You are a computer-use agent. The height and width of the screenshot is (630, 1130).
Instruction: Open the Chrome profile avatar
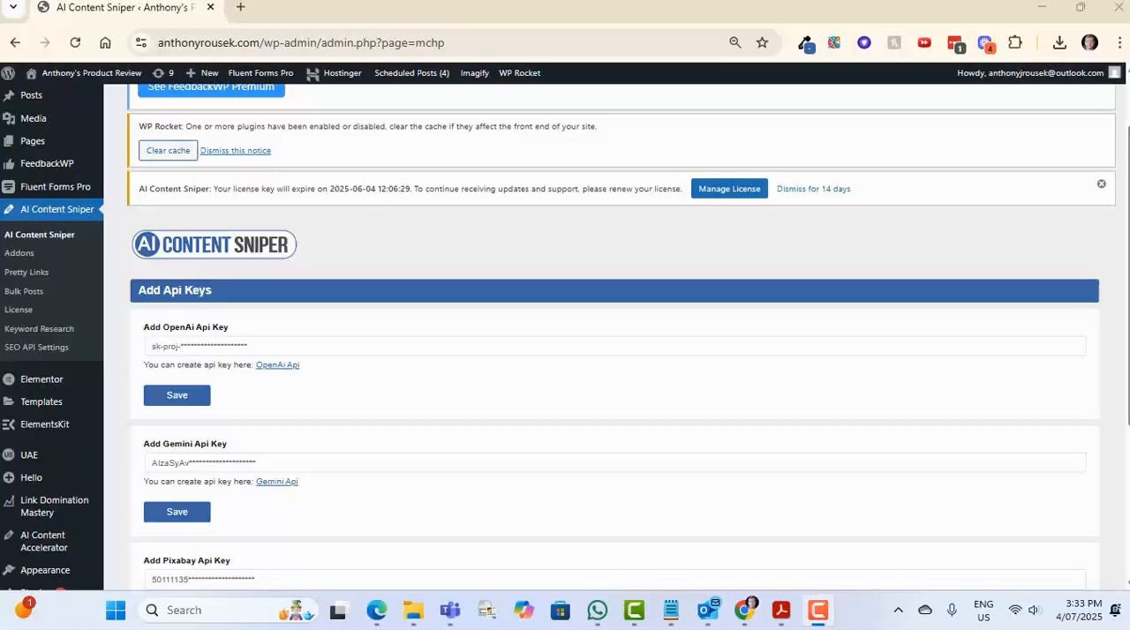pos(1089,42)
